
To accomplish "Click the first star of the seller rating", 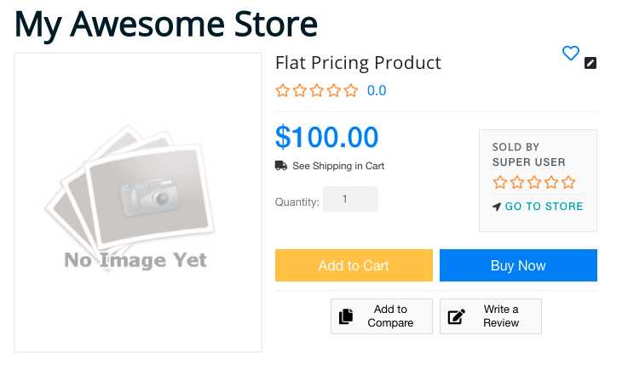I will [x=499, y=183].
